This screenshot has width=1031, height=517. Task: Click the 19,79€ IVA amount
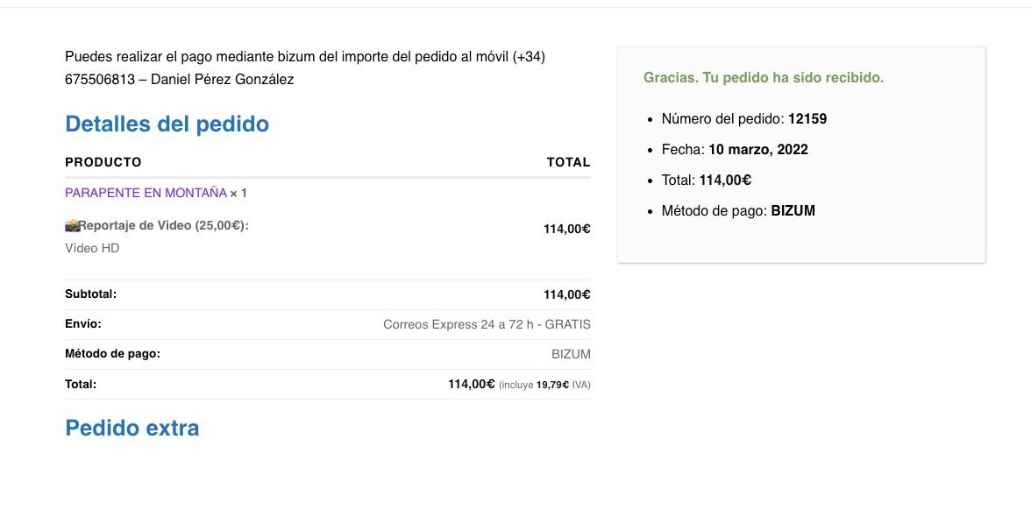click(552, 385)
